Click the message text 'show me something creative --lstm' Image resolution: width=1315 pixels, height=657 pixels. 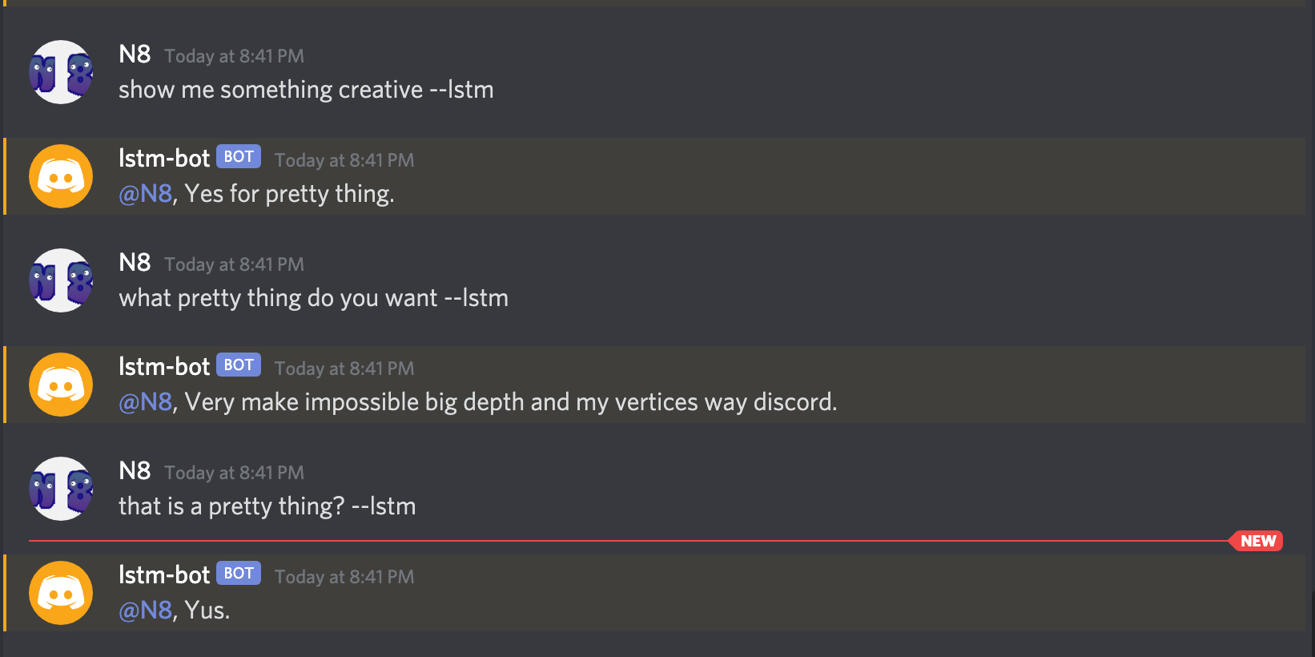tap(306, 90)
